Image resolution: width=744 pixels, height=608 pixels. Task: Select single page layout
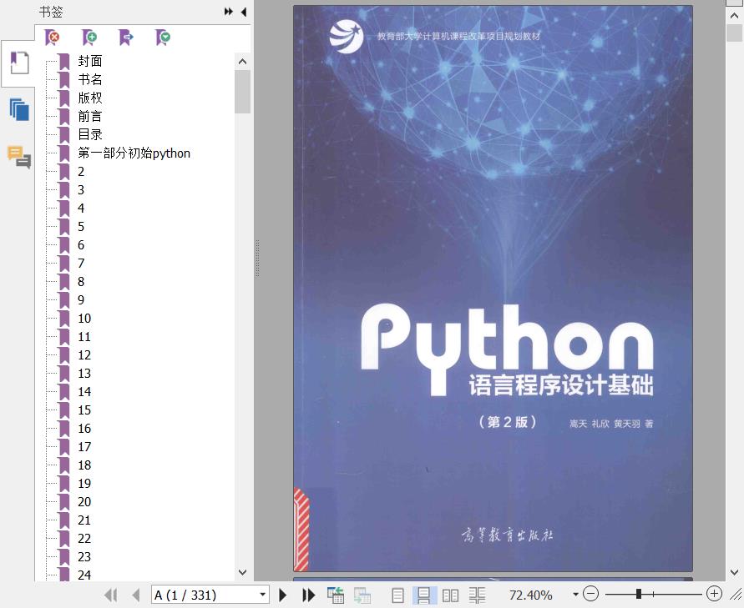[x=397, y=595]
